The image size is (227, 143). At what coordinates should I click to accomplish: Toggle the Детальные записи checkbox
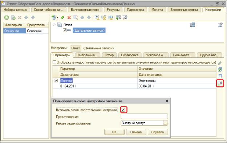65,30
